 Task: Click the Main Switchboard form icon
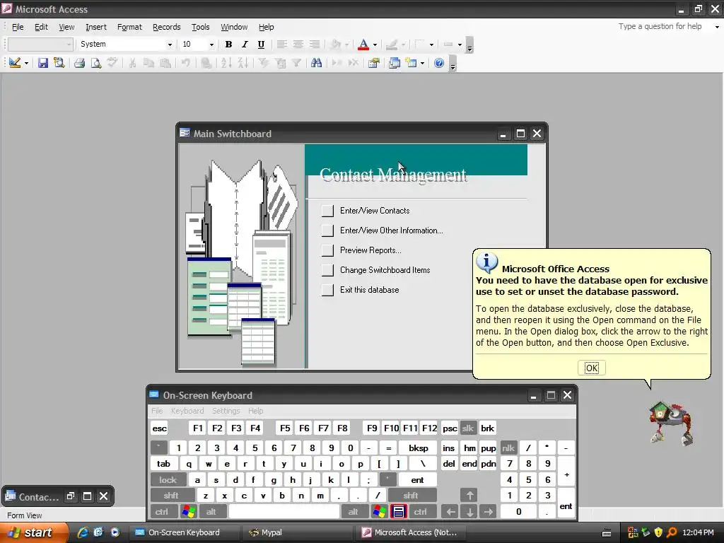185,133
